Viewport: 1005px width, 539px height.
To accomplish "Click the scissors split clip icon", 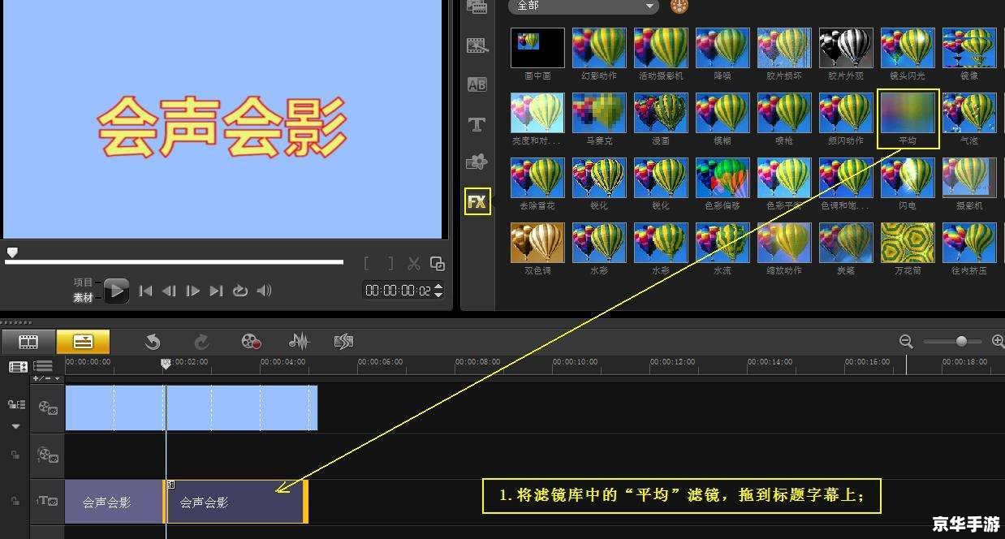I will tap(414, 263).
